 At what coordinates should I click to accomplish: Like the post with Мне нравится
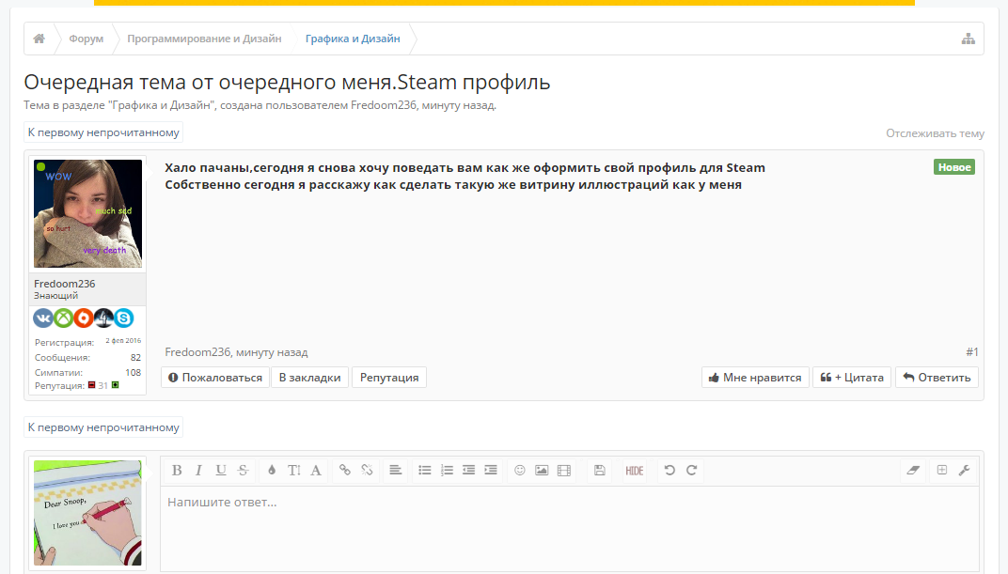point(755,378)
